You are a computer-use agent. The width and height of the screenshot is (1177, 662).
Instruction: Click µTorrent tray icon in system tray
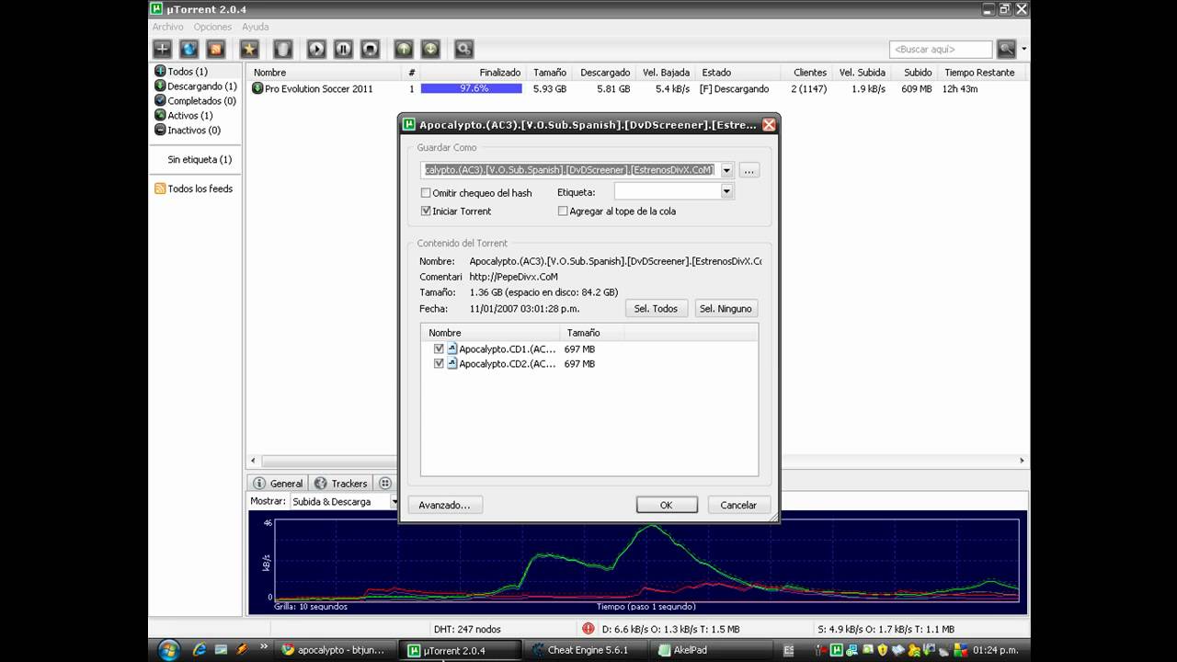pyautogui.click(x=837, y=650)
